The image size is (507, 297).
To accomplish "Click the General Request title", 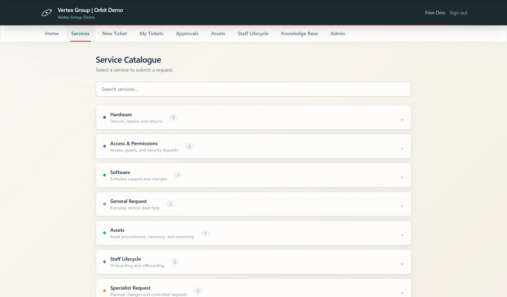I will click(x=129, y=201).
